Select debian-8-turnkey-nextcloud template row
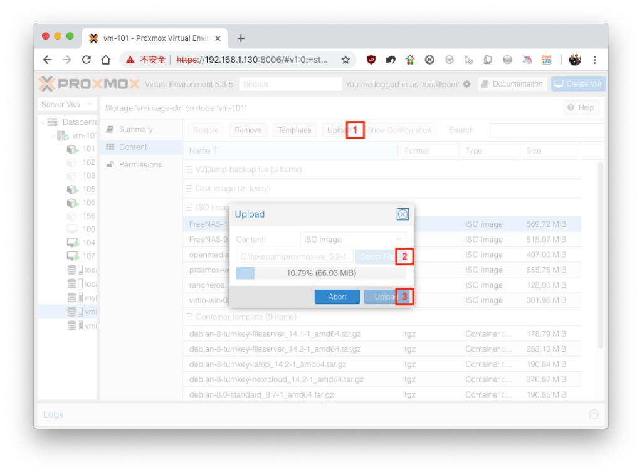Image resolution: width=642 pixels, height=474 pixels. pos(382,379)
